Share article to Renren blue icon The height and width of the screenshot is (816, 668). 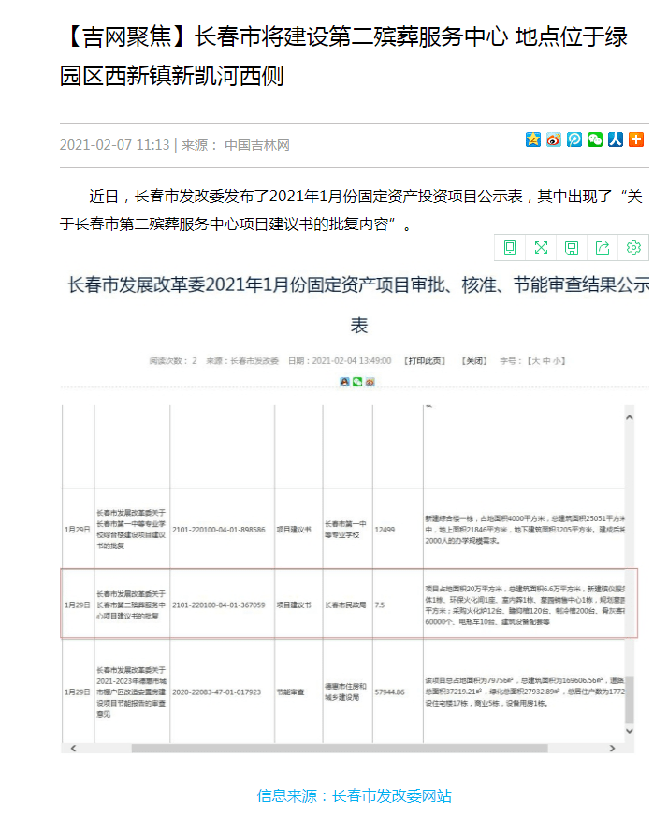(616, 139)
